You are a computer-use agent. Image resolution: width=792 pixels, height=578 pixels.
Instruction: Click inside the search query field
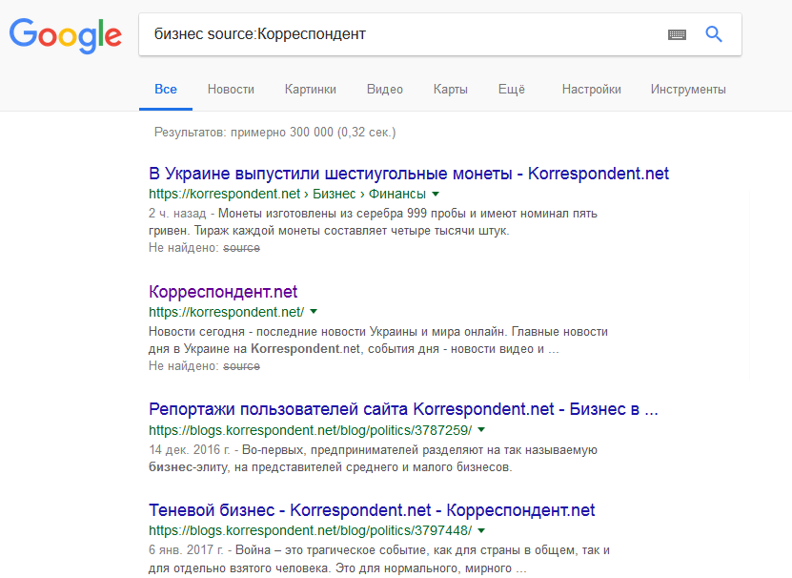coord(400,34)
